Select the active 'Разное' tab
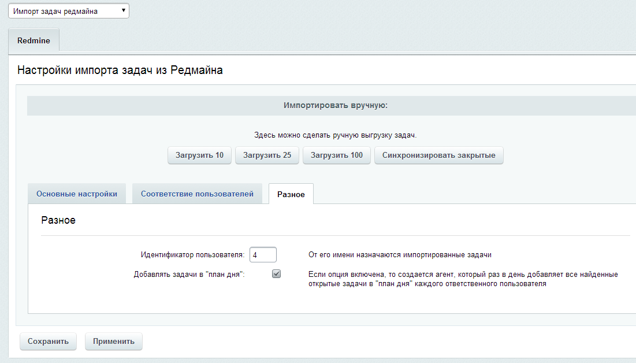Image resolution: width=636 pixels, height=363 pixels. [291, 195]
